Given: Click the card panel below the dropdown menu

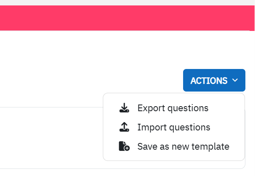Looking at the screenshot, I should pos(51,138).
